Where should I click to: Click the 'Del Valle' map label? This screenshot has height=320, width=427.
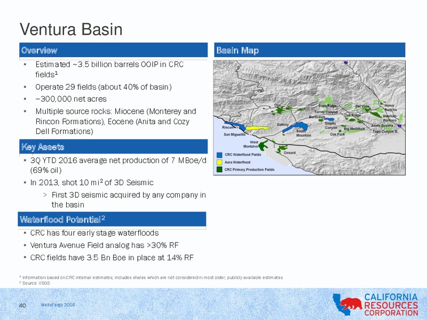(362, 106)
